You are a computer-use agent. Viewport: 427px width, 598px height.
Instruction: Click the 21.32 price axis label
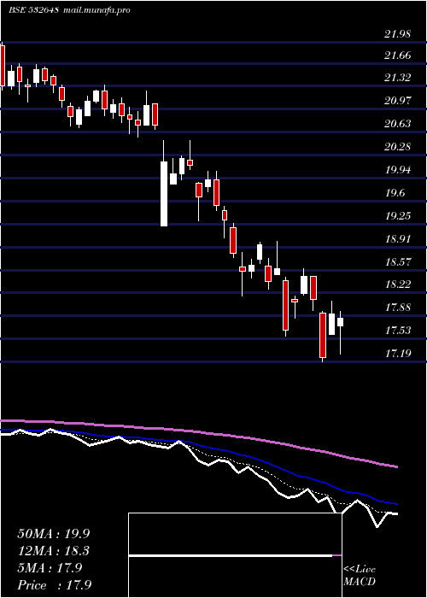click(x=398, y=78)
